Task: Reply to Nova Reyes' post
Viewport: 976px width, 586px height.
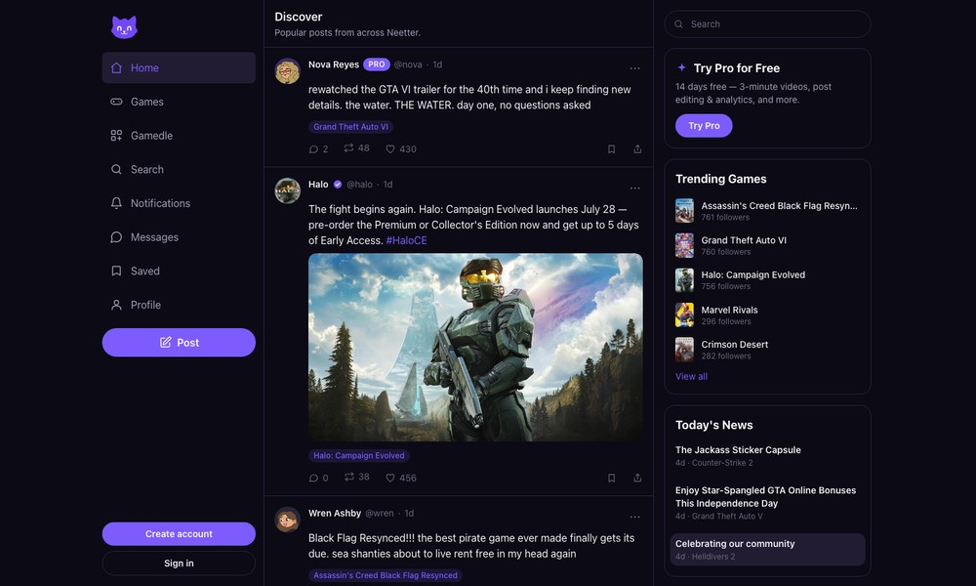Action: (318, 148)
